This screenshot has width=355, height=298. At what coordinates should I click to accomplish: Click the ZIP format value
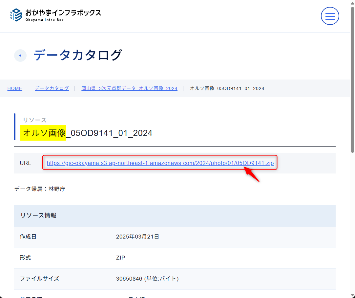(x=120, y=258)
